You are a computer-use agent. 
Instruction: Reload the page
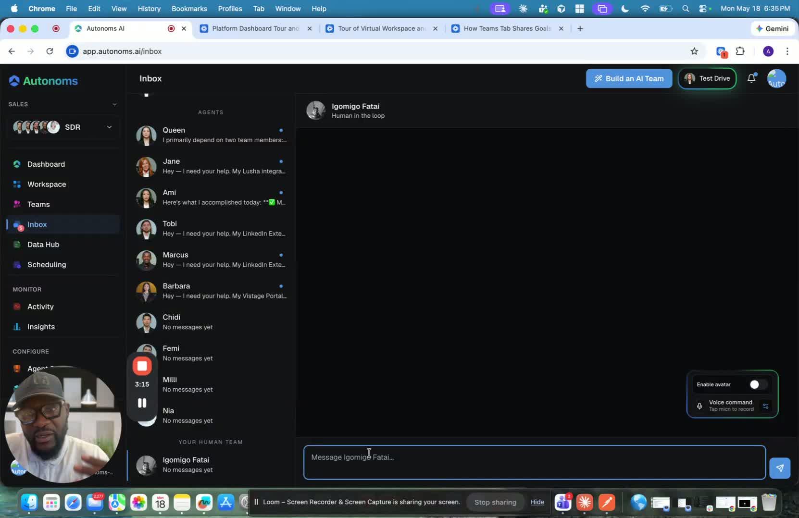50,51
